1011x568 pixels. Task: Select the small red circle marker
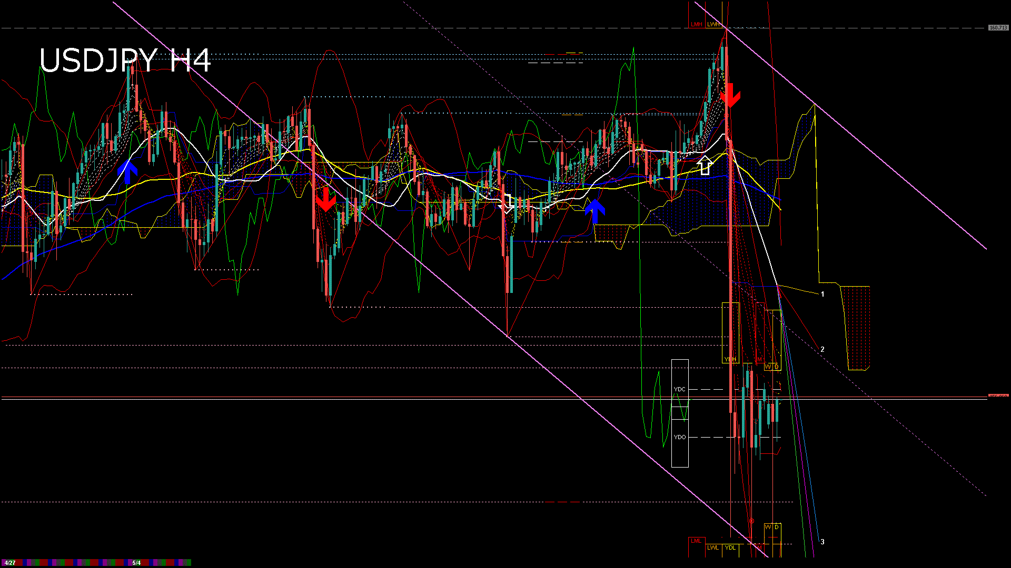coord(751,521)
